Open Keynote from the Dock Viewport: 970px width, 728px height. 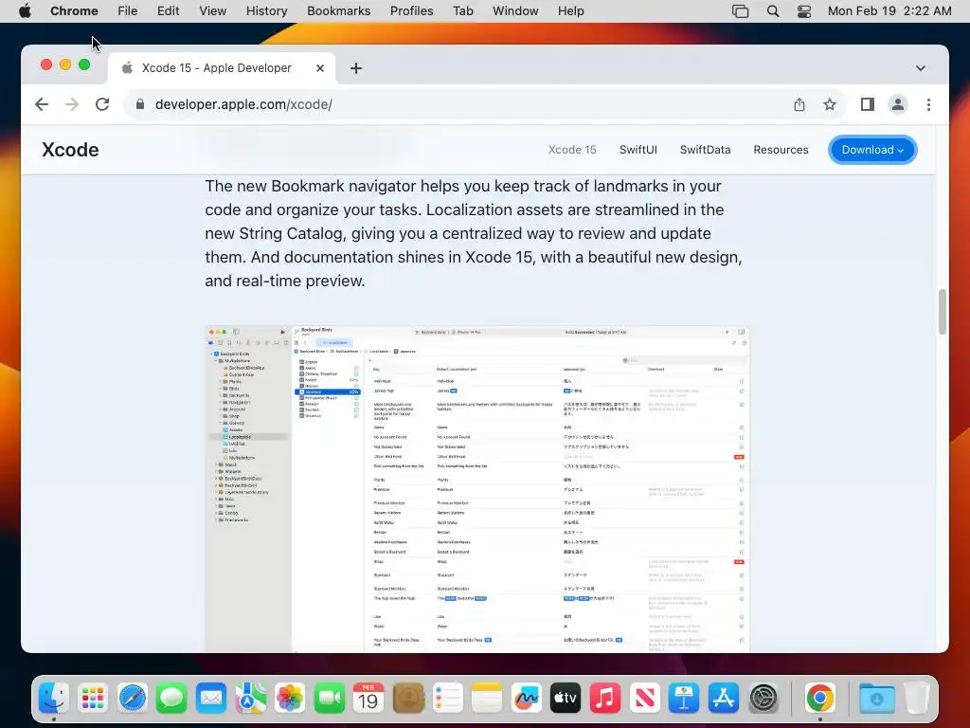point(684,699)
